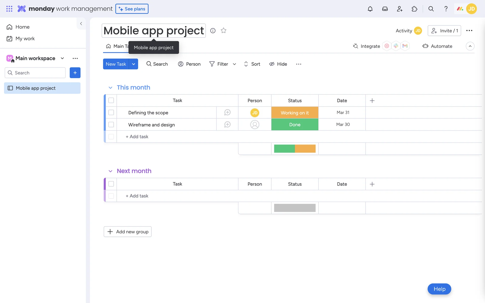The height and width of the screenshot is (303, 485).
Task: Expand the Main workspace dropdown
Action: pos(62,58)
